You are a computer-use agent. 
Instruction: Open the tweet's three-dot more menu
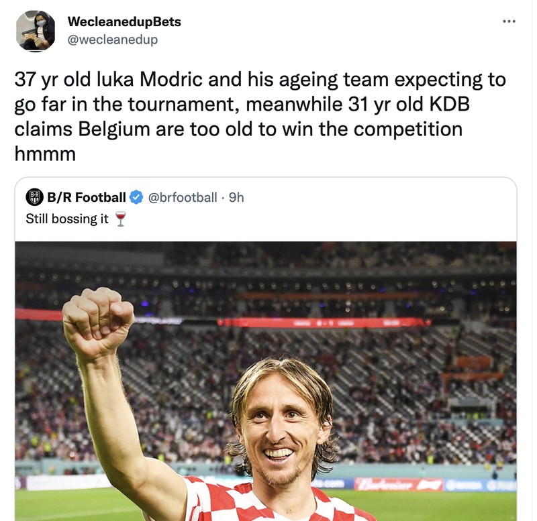(509, 21)
